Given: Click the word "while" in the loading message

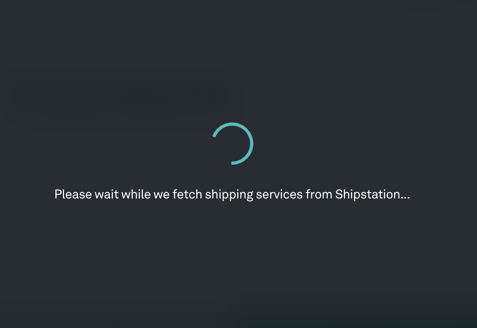Looking at the screenshot, I should (x=136, y=194).
